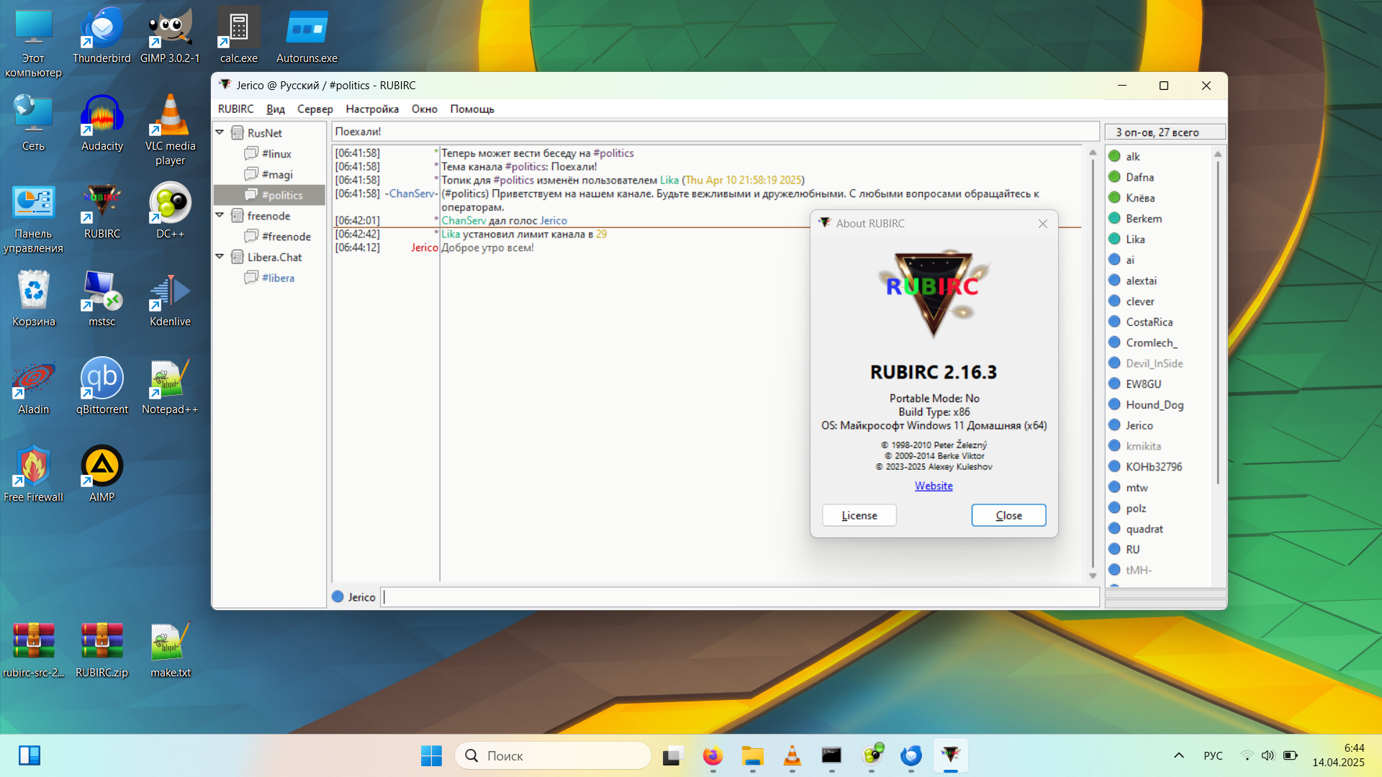The height and width of the screenshot is (777, 1382).
Task: Click the user list vertical scrollbar
Action: coord(1218,324)
